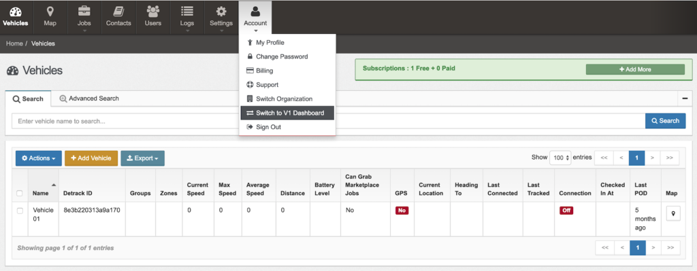Tick the Vehicle 01 row checkbox
The height and width of the screenshot is (271, 697).
20,211
